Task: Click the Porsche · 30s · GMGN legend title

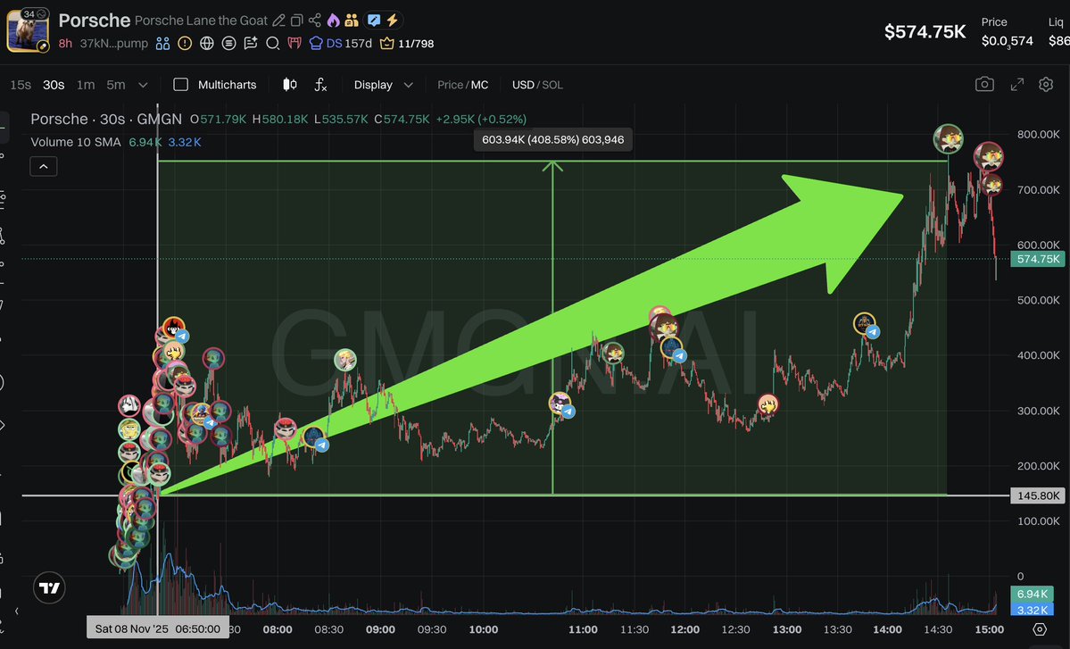Action: point(106,119)
